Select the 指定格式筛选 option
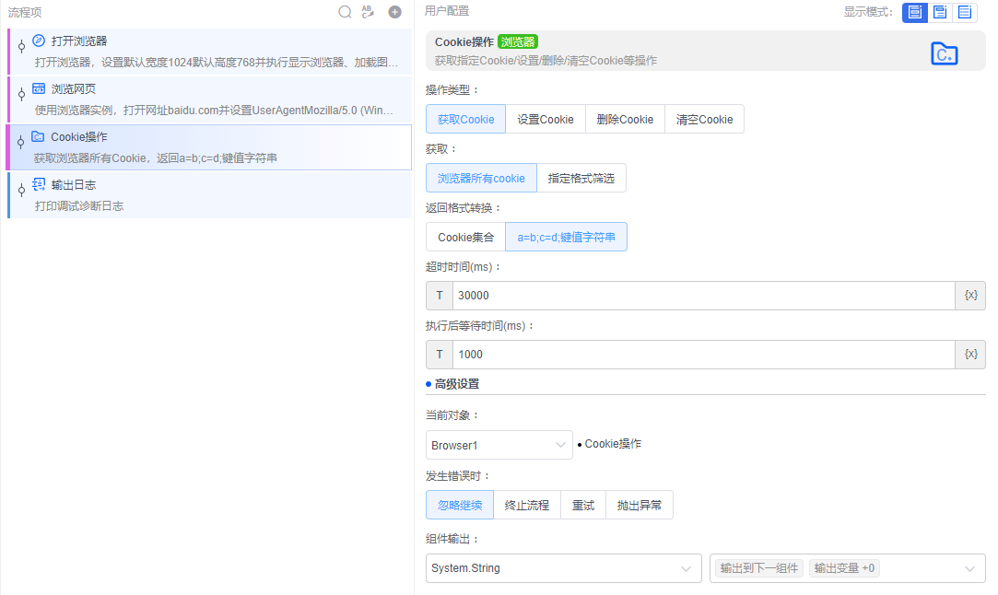The width and height of the screenshot is (998, 595). click(581, 179)
